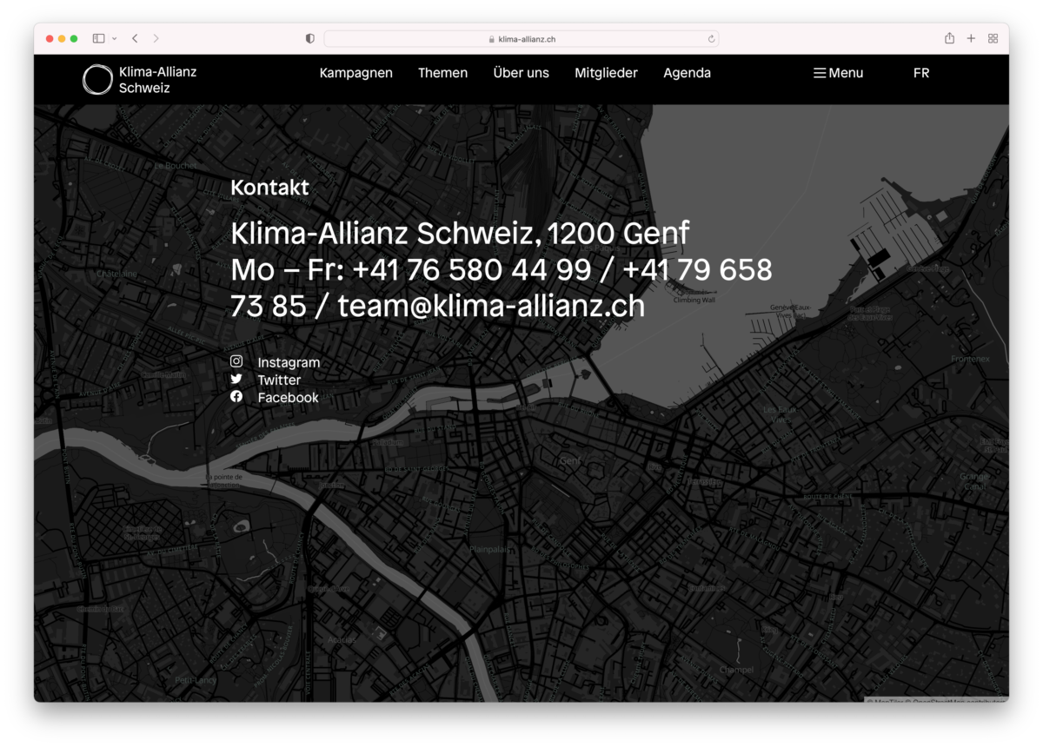
Task: Open a new tab with plus icon
Action: click(x=971, y=38)
